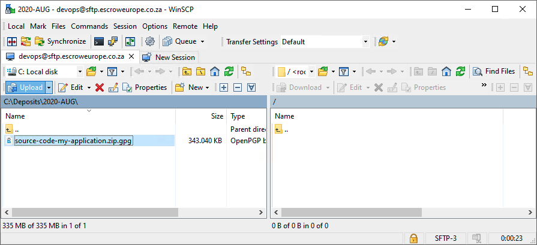Go to remote home directory icon

(x=446, y=72)
